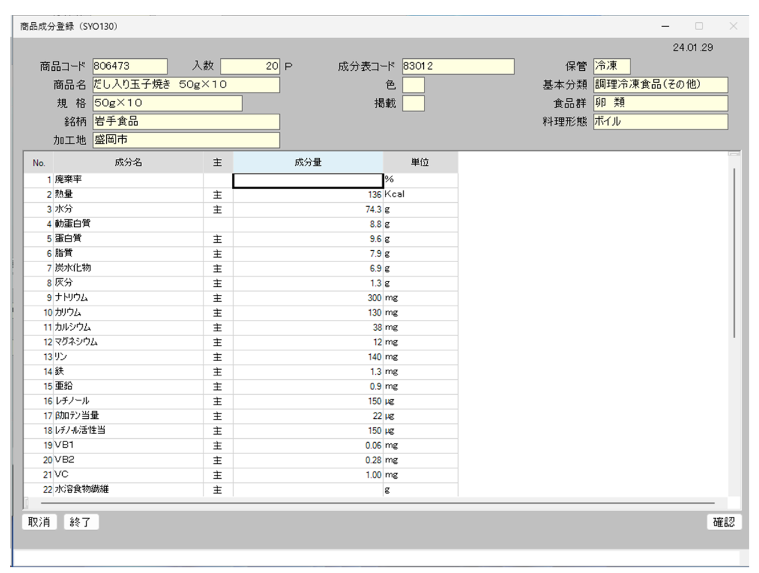Select the empty 主 cell for 動蛋白質
759x573 pixels.
[x=218, y=224]
